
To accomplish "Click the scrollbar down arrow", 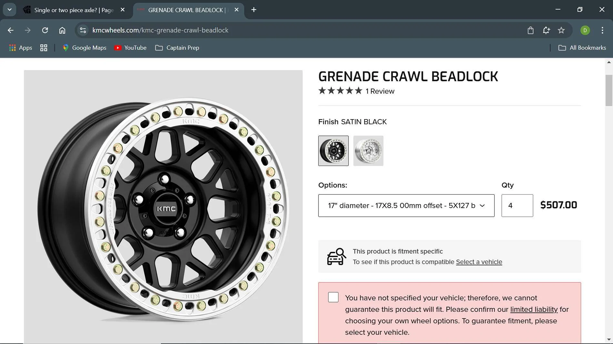I will [609, 339].
